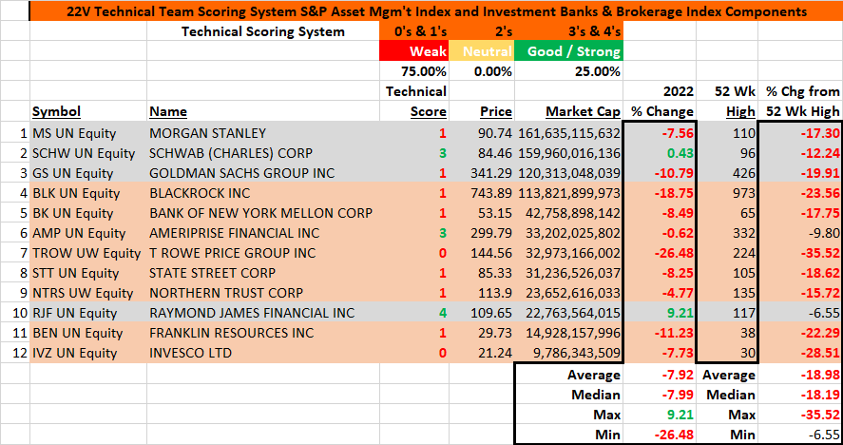The height and width of the screenshot is (445, 843).
Task: Select row number 12 header
Action: point(15,353)
